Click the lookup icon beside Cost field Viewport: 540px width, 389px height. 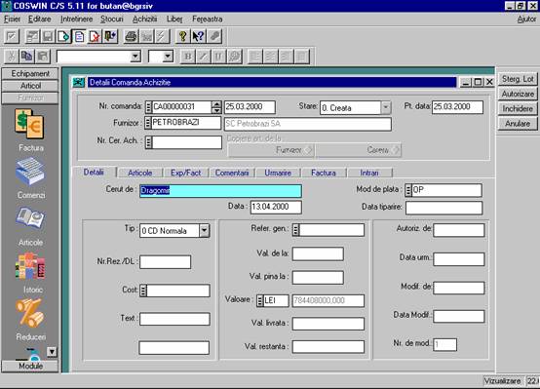point(143,291)
